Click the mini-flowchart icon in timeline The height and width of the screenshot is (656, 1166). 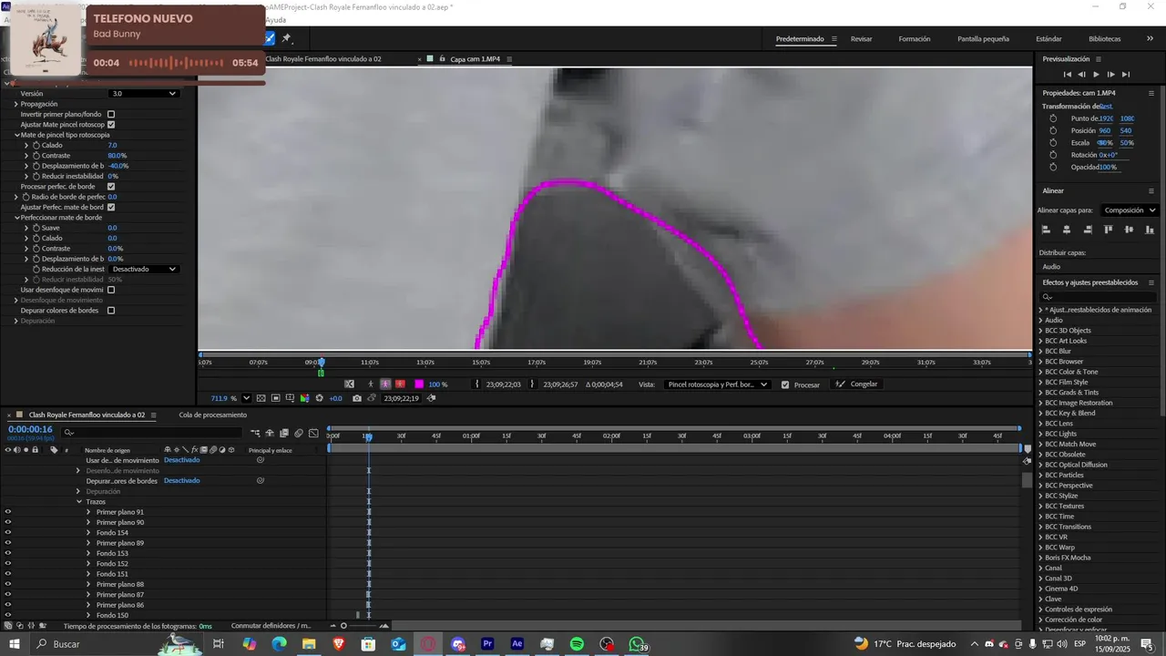(x=255, y=433)
